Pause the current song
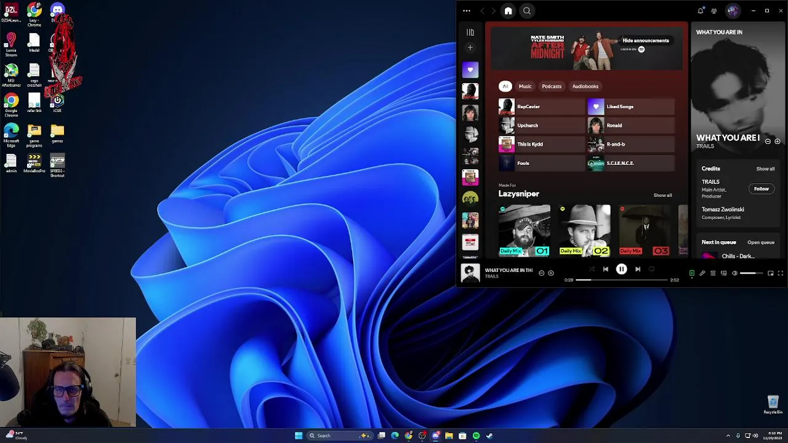This screenshot has height=443, width=788. (x=621, y=269)
